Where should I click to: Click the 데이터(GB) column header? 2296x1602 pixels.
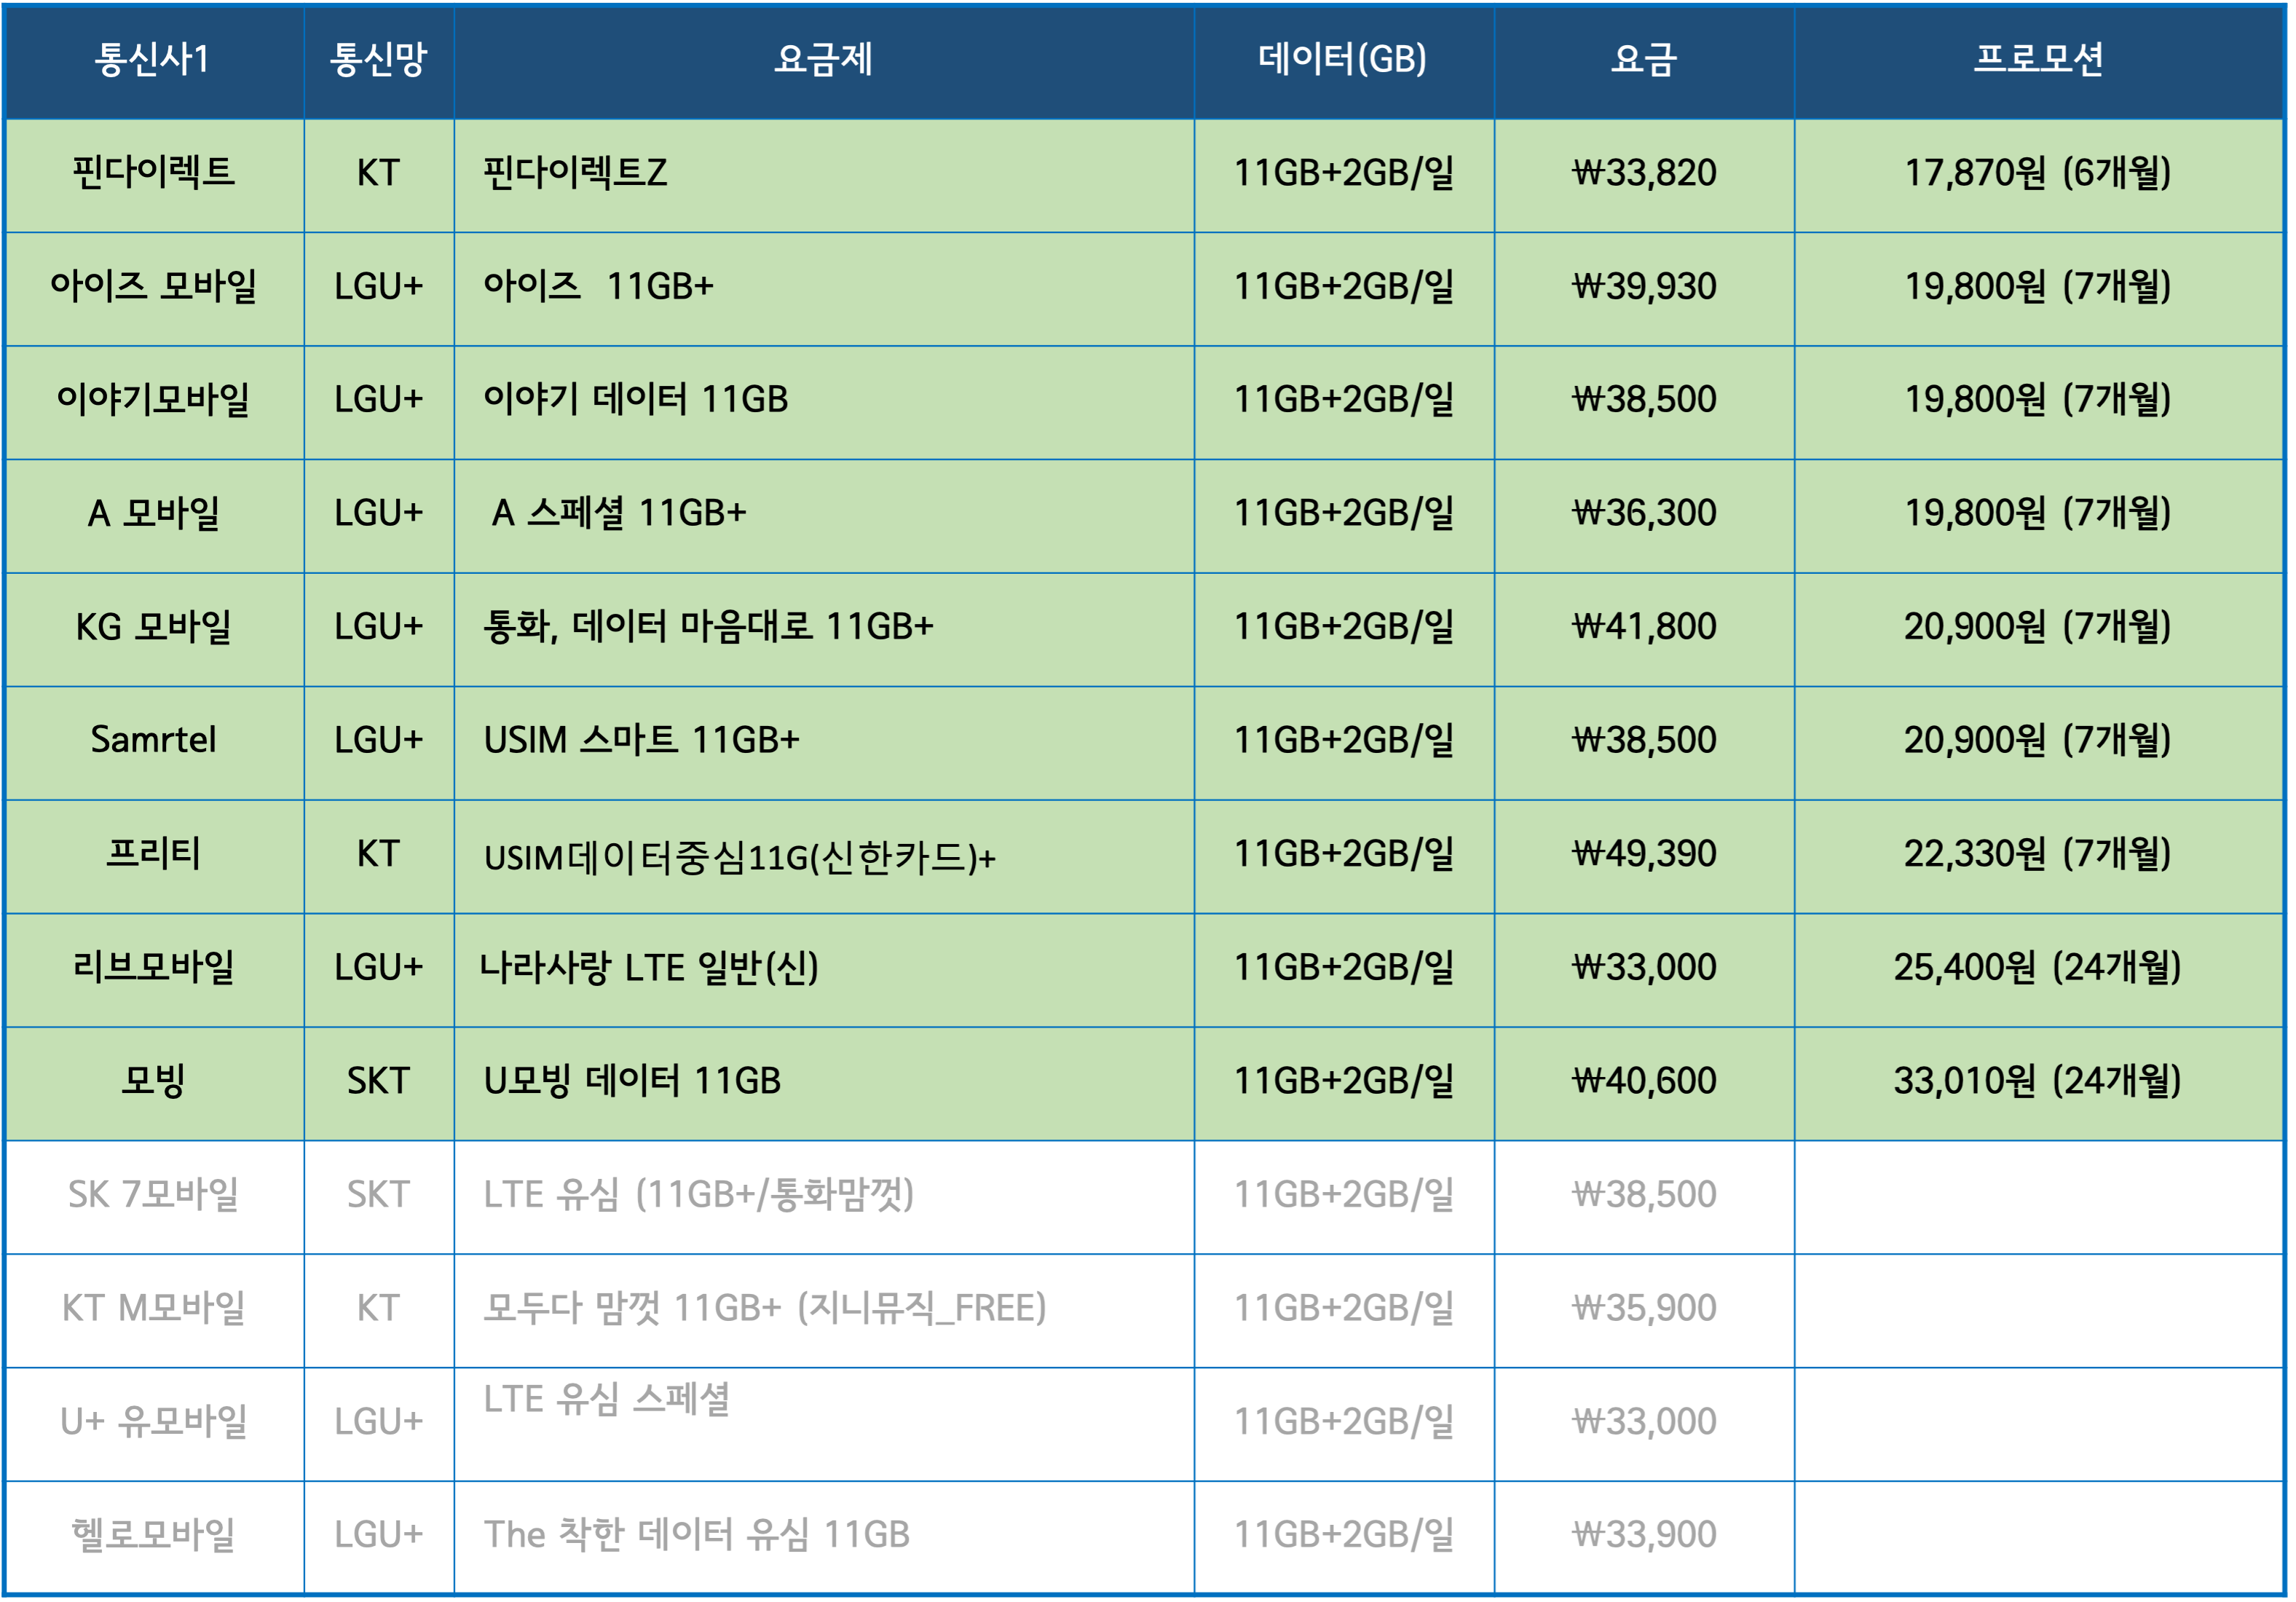1344,61
